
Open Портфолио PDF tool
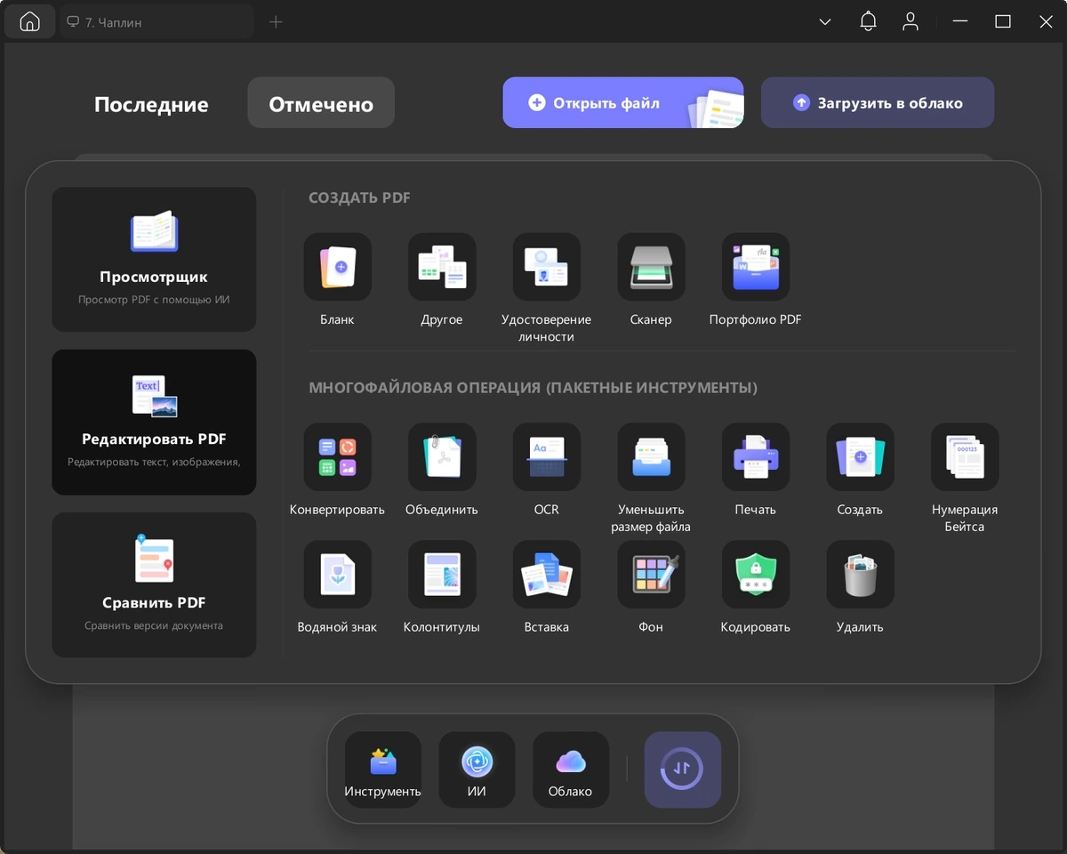(x=756, y=267)
